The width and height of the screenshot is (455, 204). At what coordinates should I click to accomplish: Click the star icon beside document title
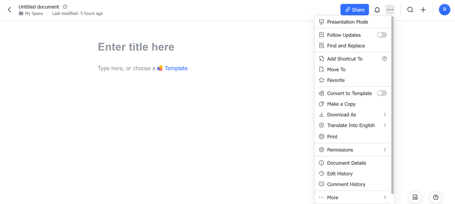tap(65, 7)
